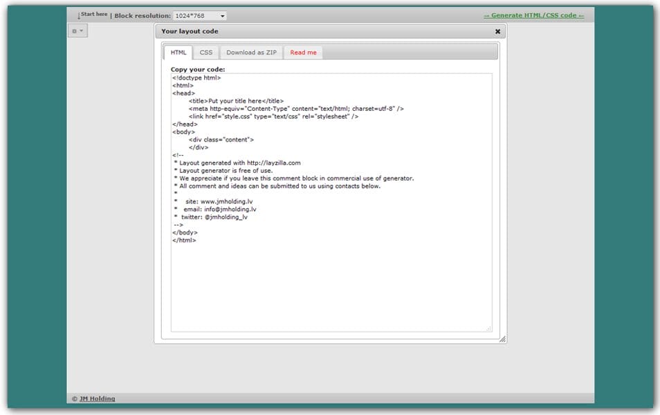Open the red Read me tab

pyautogui.click(x=303, y=53)
